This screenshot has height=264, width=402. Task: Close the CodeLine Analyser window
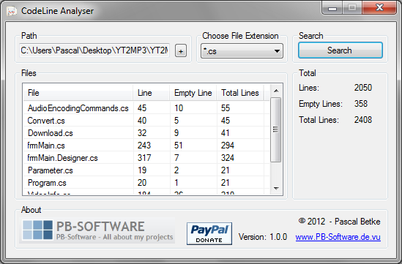point(379,8)
